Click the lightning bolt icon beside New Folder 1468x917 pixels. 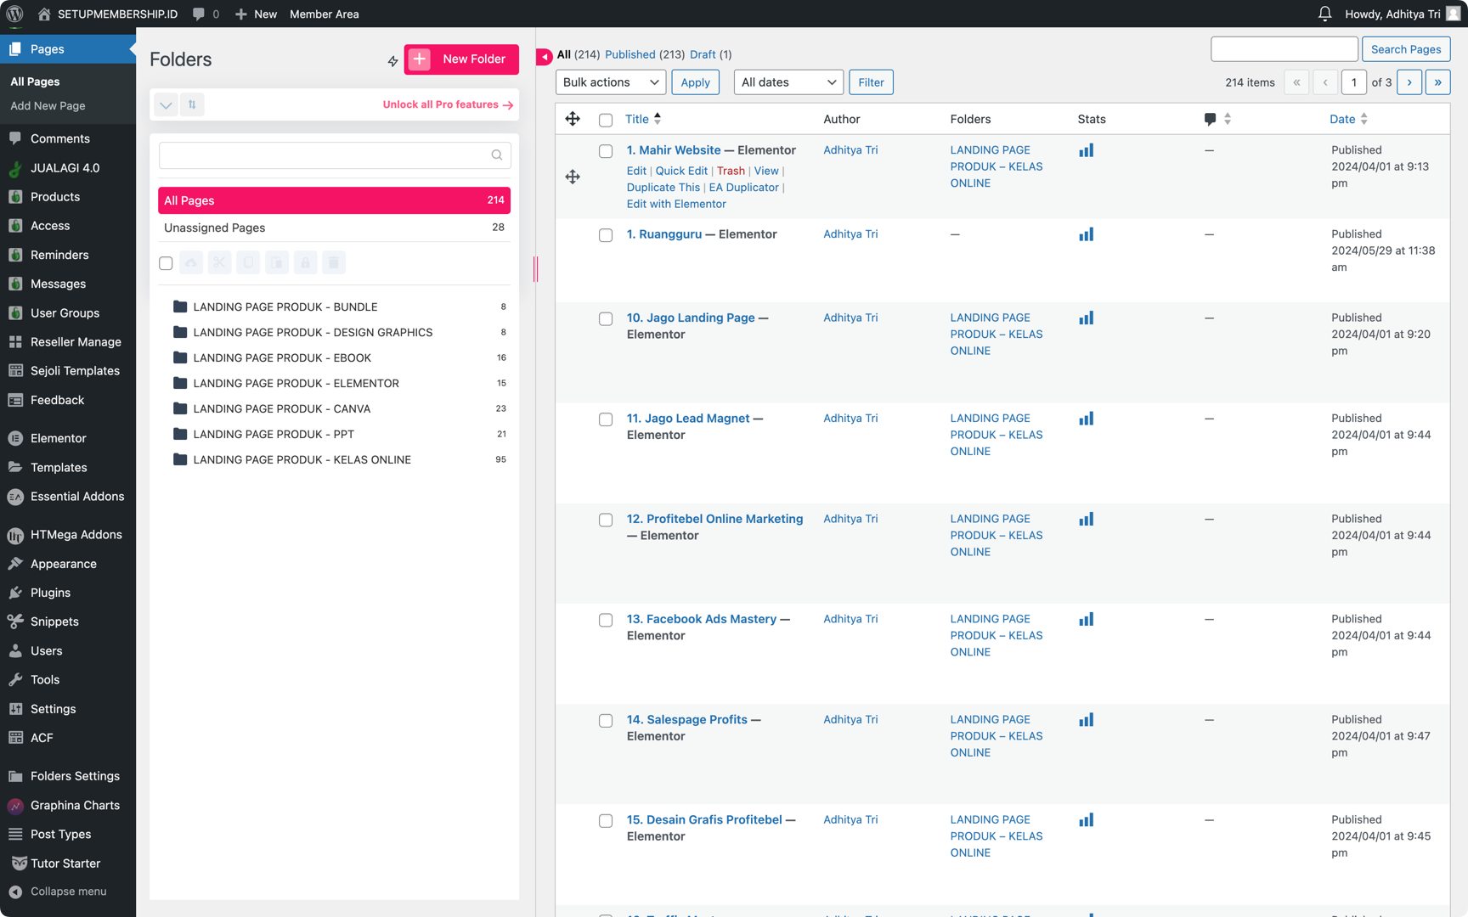pyautogui.click(x=392, y=60)
